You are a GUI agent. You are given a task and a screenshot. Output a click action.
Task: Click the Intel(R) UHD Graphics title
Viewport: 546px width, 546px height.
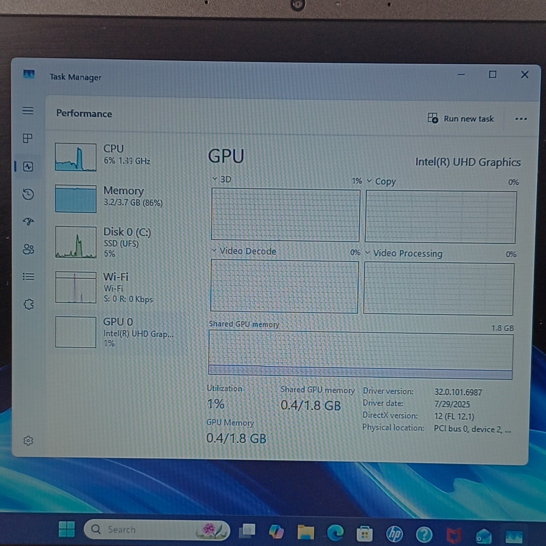click(468, 162)
